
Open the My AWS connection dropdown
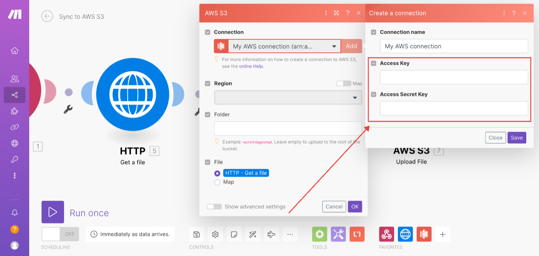tap(284, 46)
